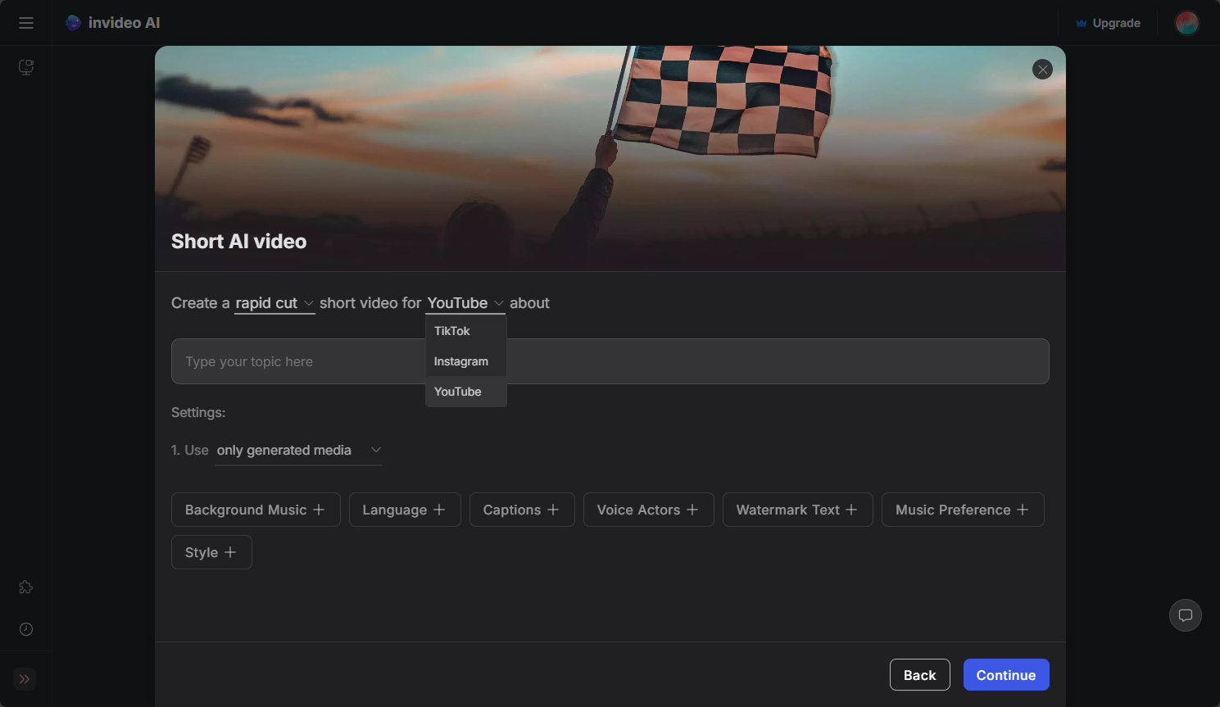Expand the sidebar with double-arrow icon
This screenshot has width=1220, height=707.
click(x=25, y=679)
